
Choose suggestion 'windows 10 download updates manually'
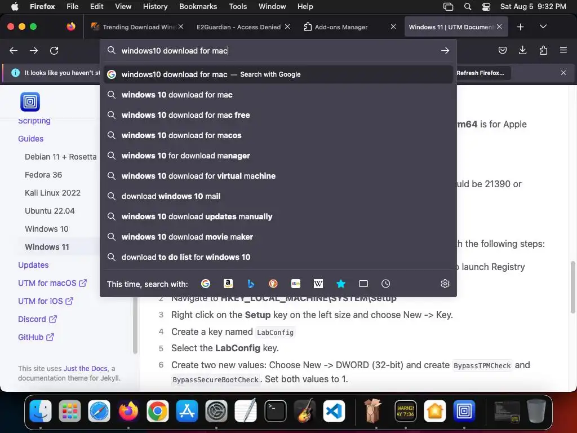(x=278, y=216)
